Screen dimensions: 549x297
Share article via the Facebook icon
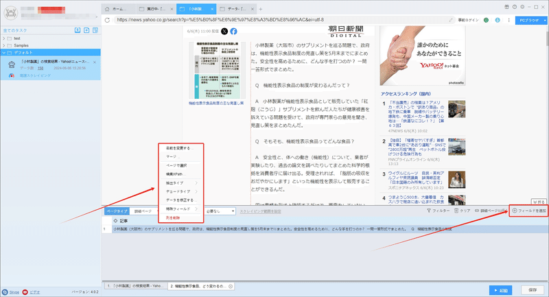233,32
